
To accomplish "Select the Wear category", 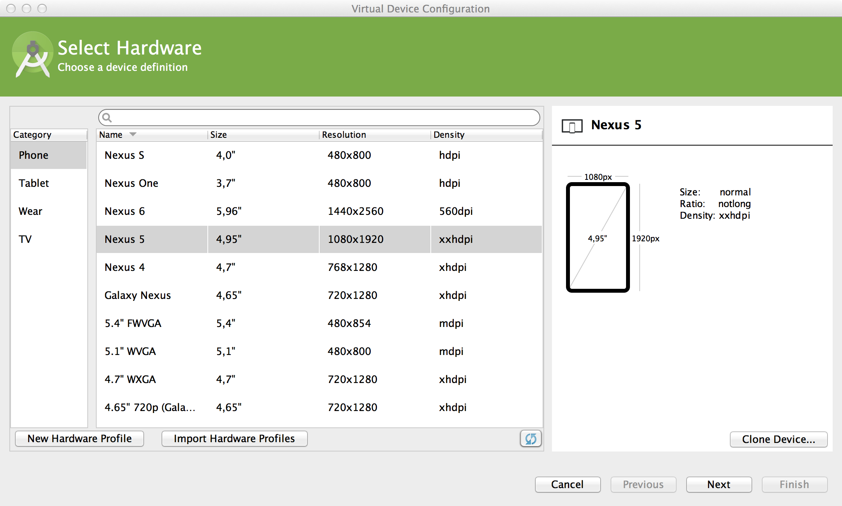I will point(30,211).
